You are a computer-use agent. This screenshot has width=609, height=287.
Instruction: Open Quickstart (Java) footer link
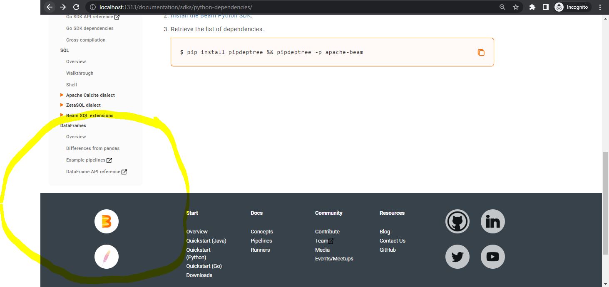(206, 241)
